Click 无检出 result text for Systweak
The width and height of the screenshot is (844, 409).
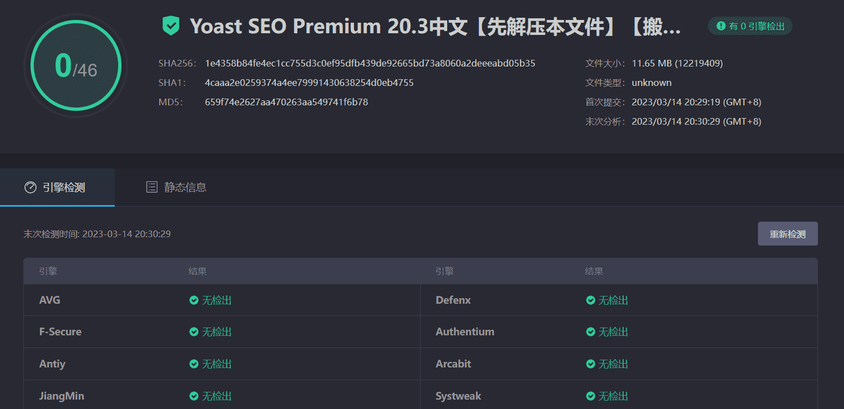[x=613, y=396]
